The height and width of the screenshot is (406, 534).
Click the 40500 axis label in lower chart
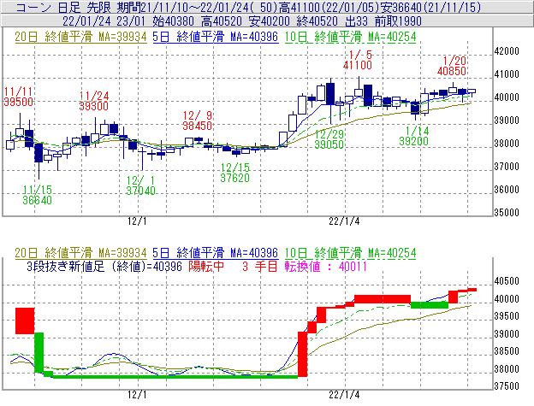click(507, 281)
